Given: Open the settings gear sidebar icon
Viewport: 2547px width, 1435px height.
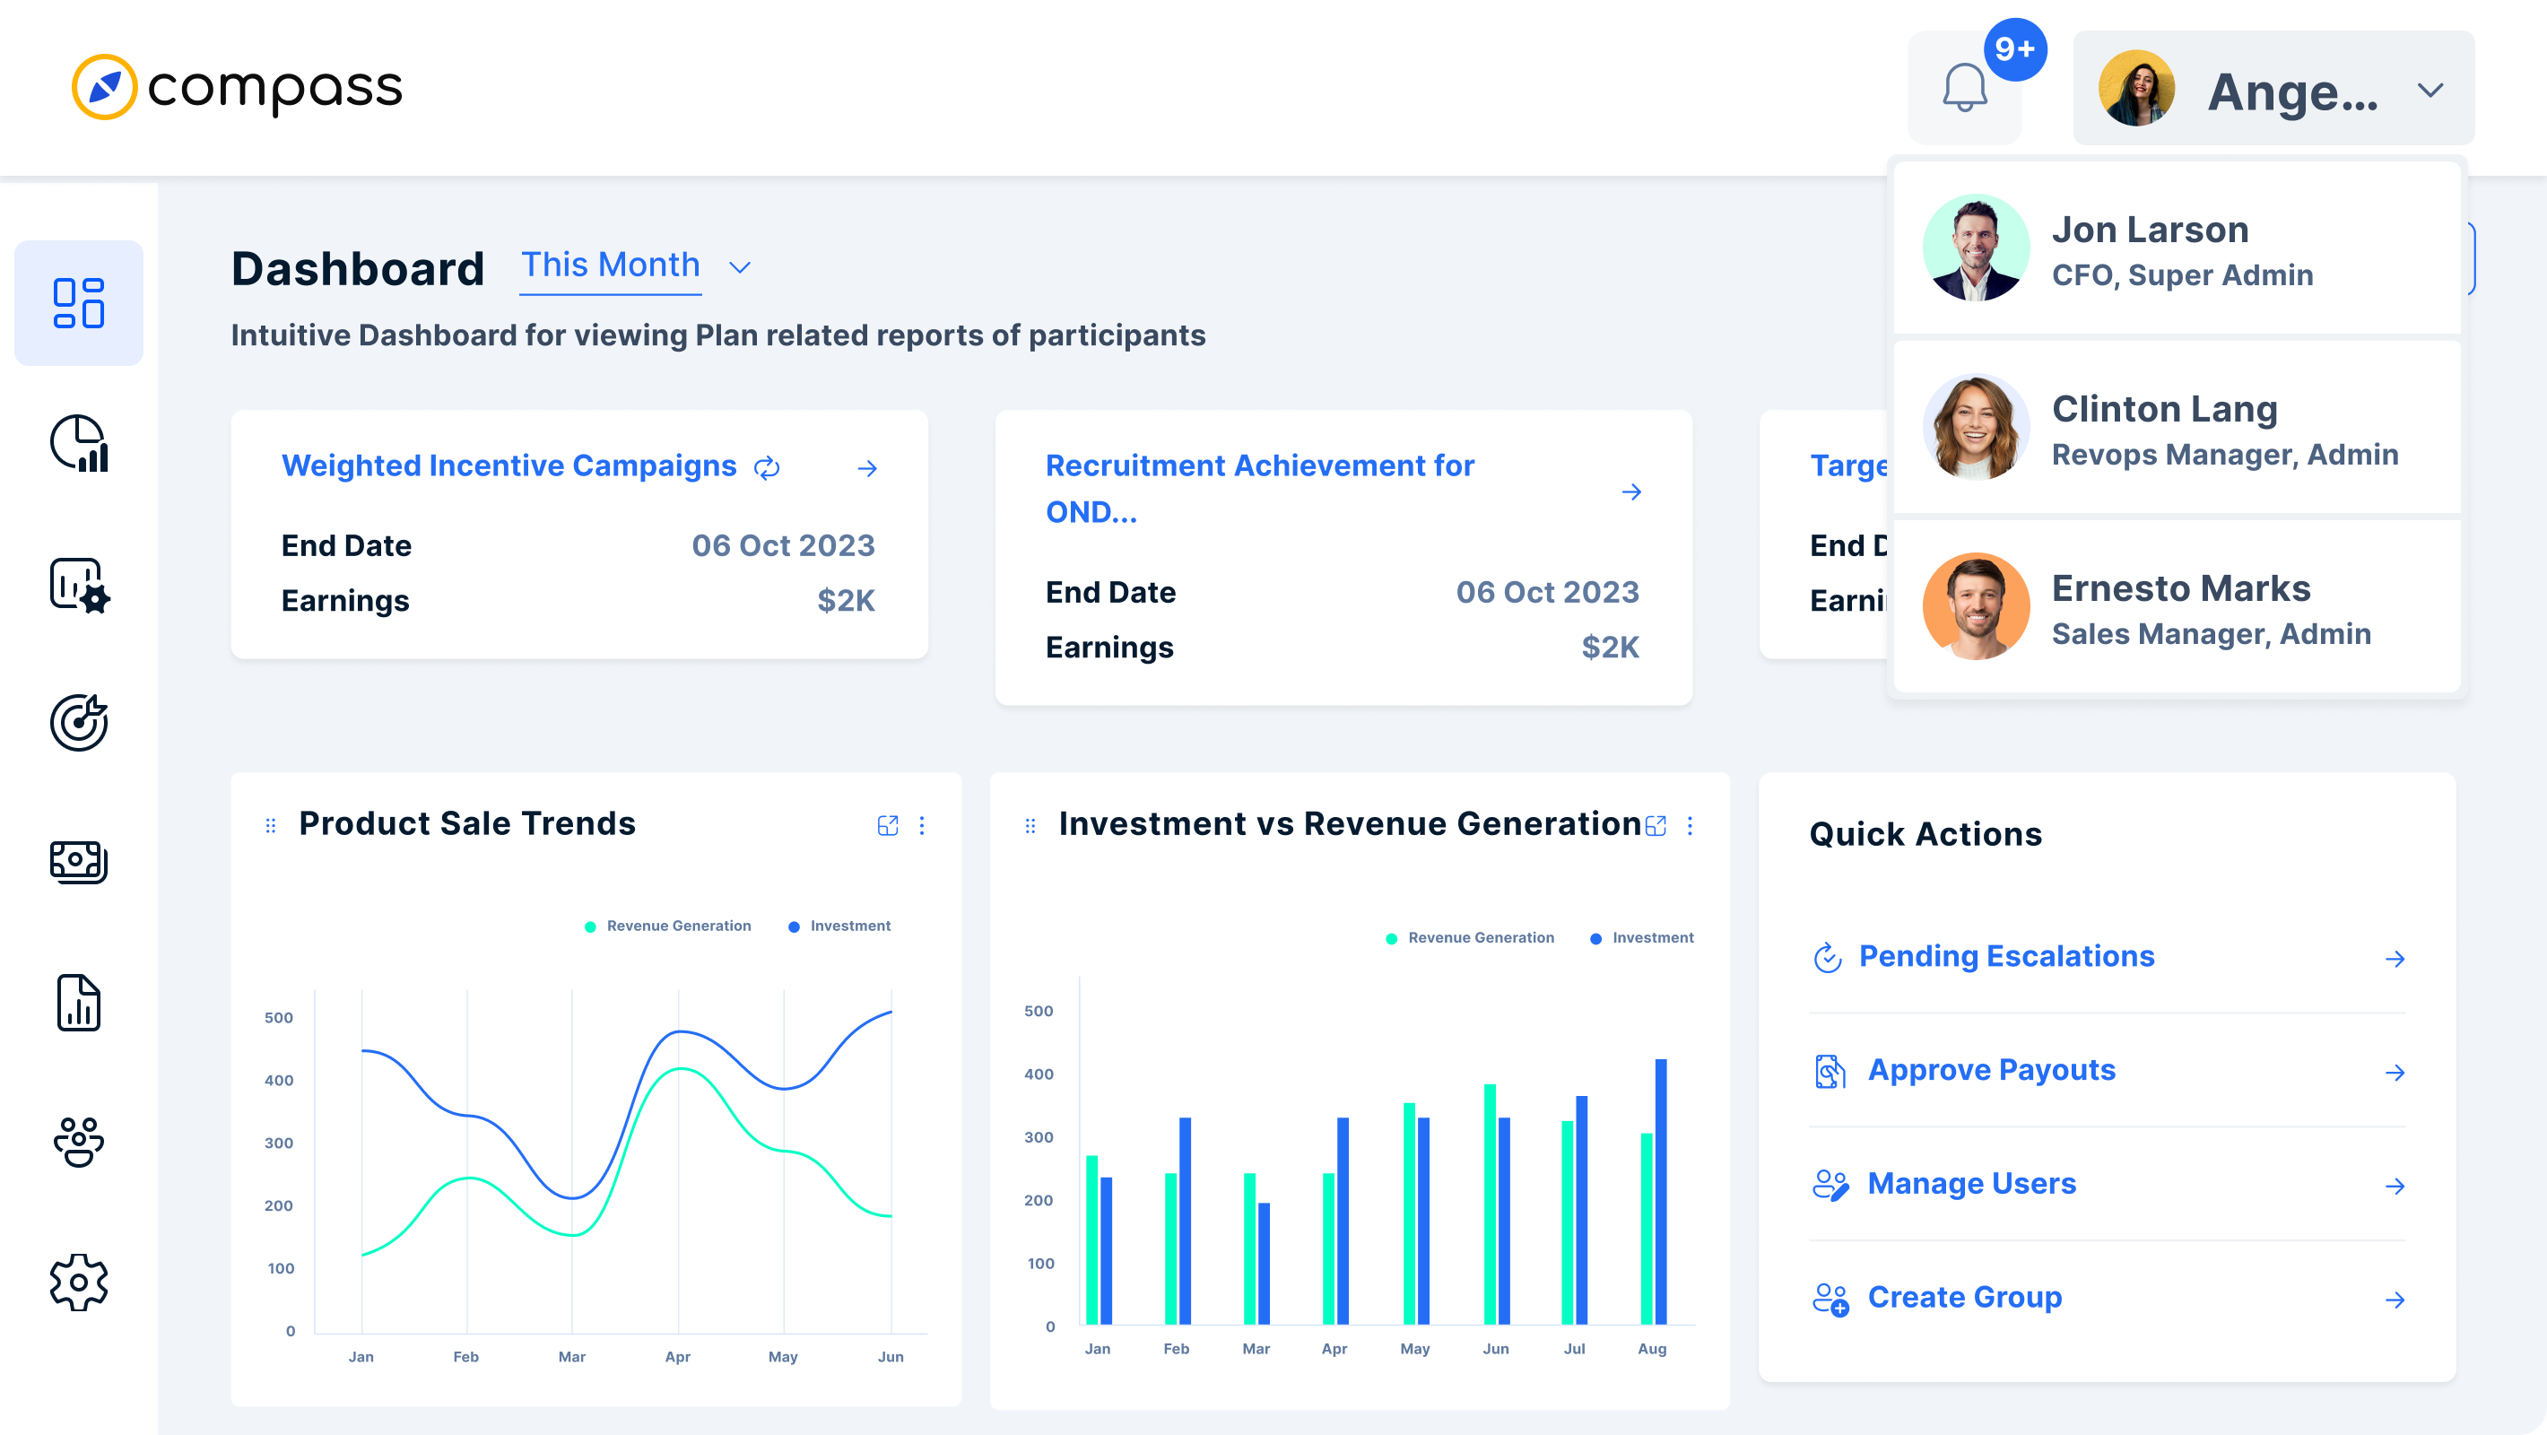Looking at the screenshot, I should click(x=79, y=1283).
